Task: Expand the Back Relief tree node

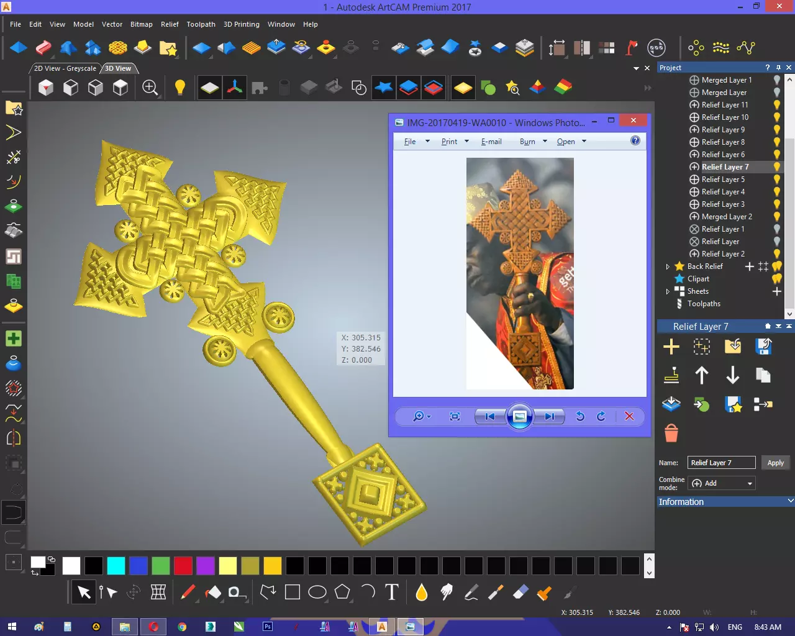Action: coord(668,266)
